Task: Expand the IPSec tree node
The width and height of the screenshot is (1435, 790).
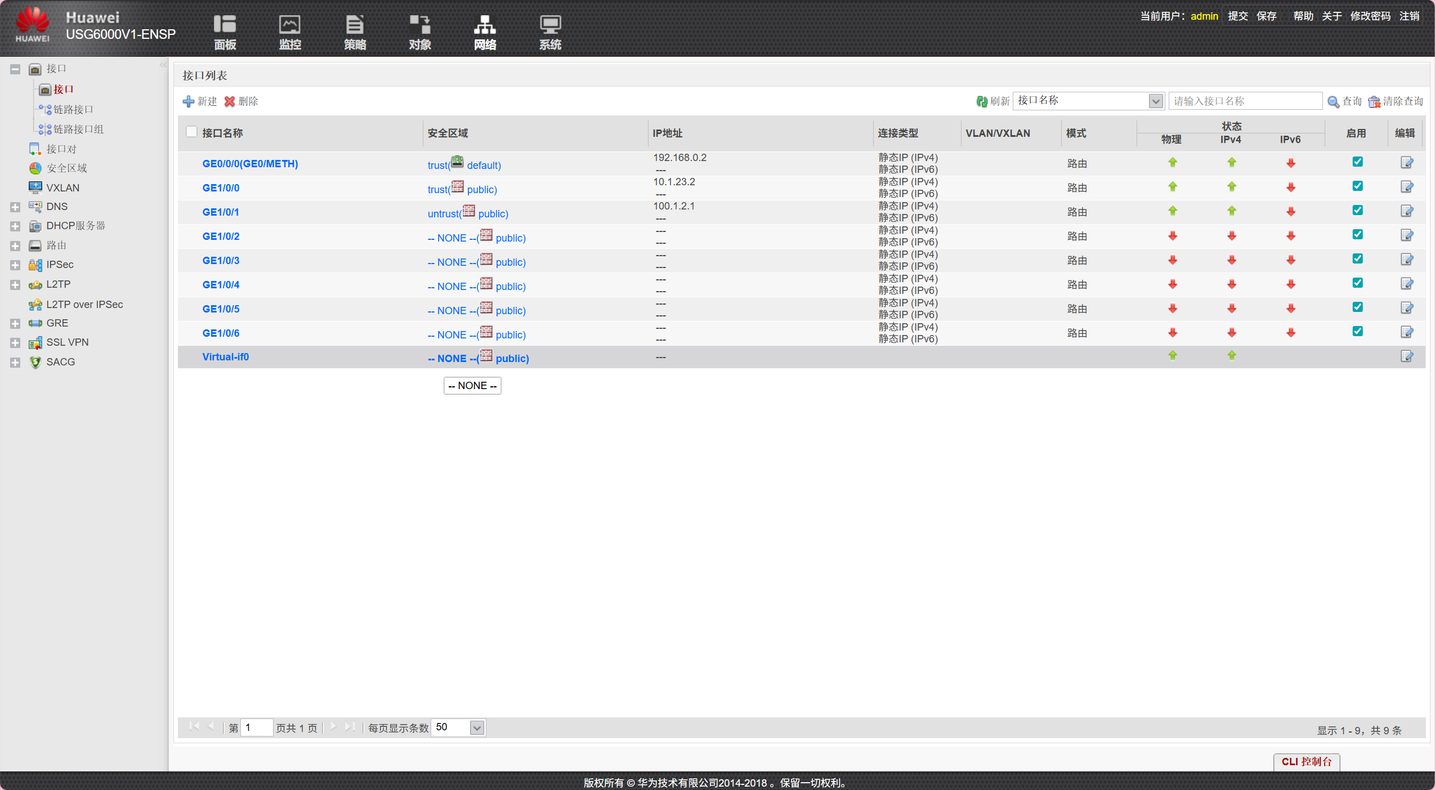Action: [x=15, y=265]
